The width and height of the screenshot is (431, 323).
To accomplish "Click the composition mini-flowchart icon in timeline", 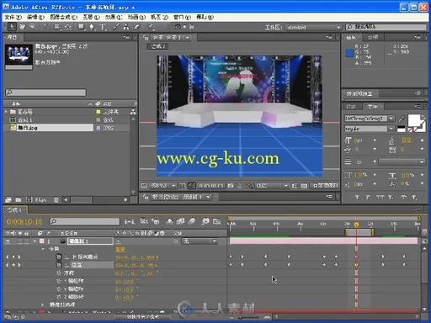I will 130,221.
